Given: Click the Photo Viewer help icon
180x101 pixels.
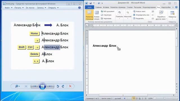Looking at the screenshot, I should click(x=79, y=8).
